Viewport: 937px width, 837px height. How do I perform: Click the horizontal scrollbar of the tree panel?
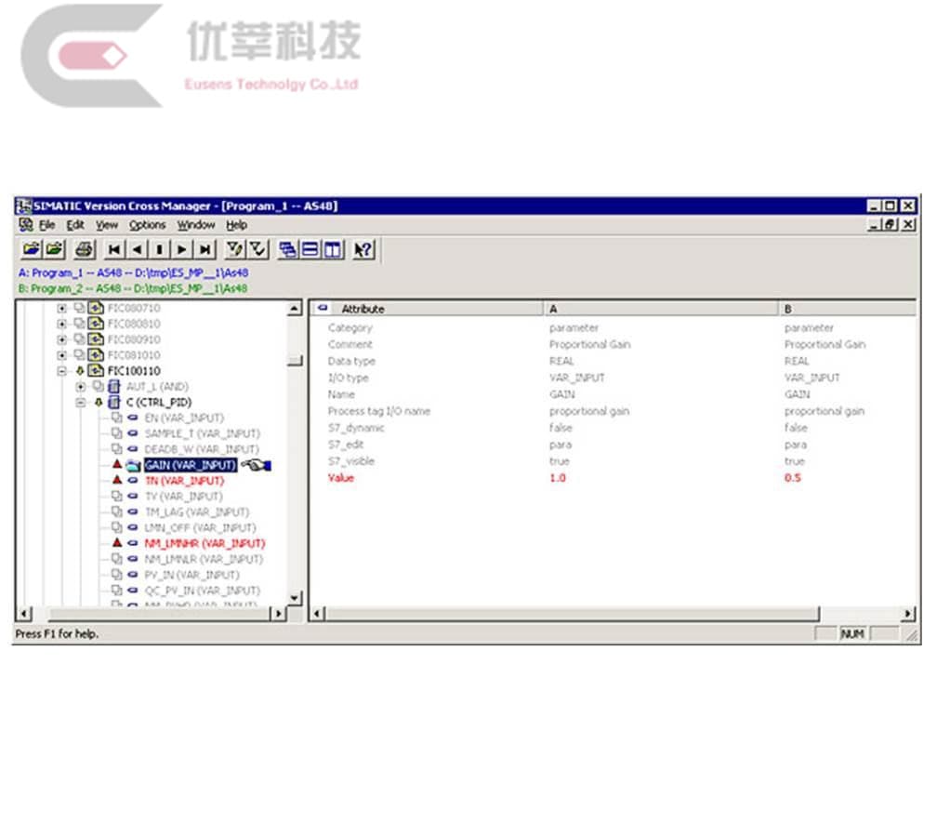(x=158, y=614)
